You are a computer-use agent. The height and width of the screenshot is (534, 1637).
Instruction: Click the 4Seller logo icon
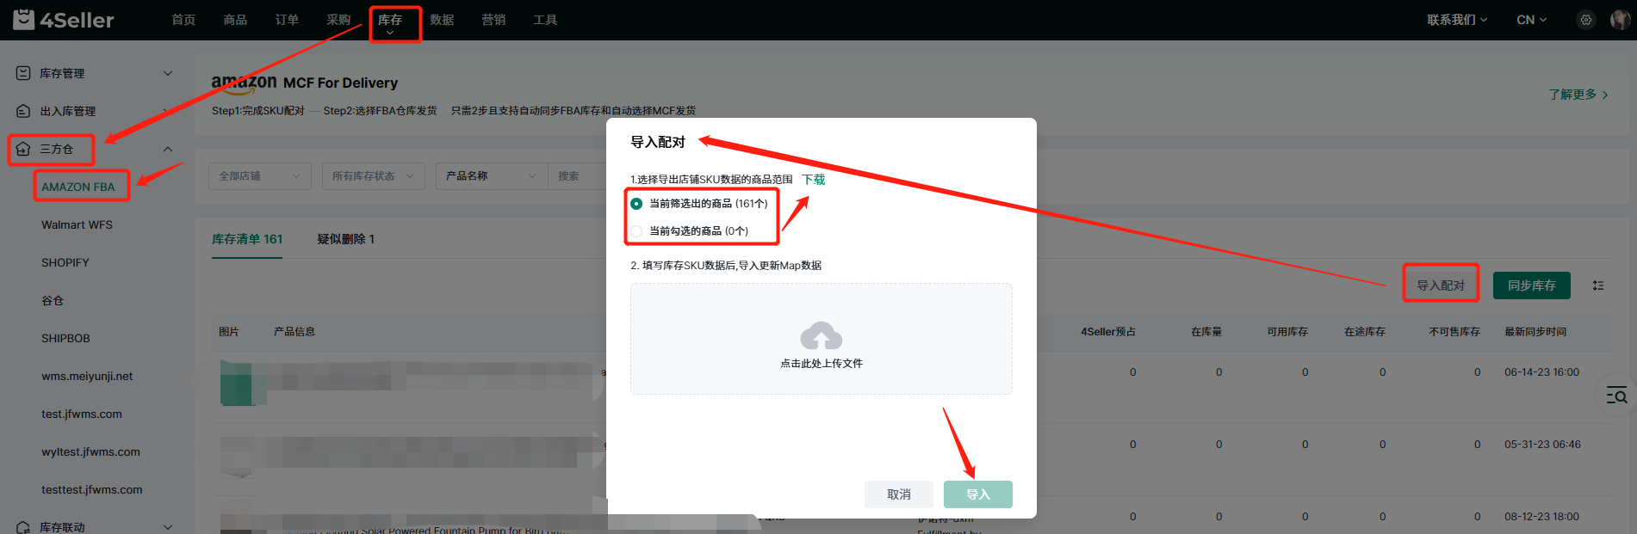[24, 19]
